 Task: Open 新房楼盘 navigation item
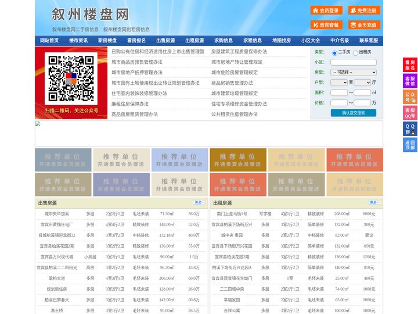point(107,41)
